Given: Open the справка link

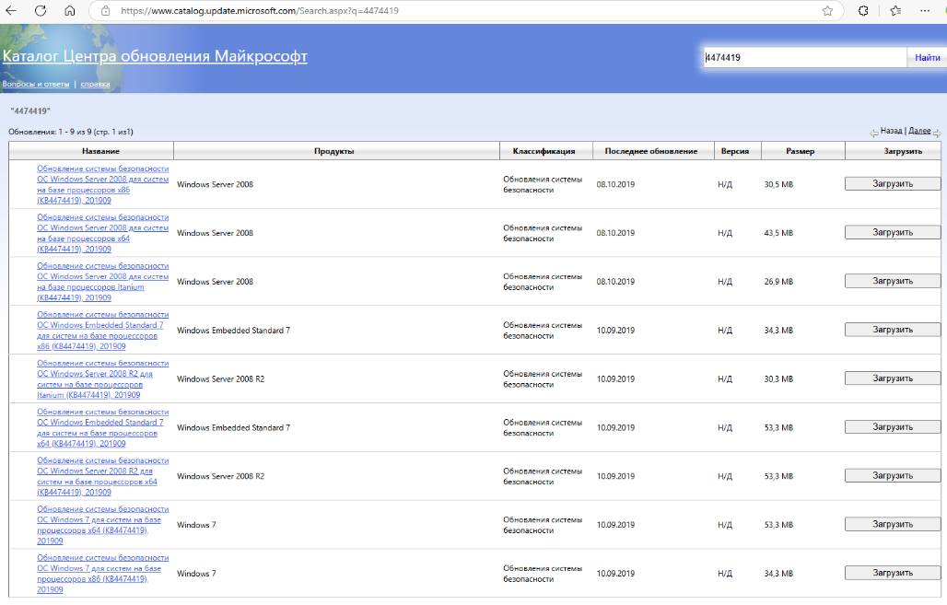Looking at the screenshot, I should (96, 84).
